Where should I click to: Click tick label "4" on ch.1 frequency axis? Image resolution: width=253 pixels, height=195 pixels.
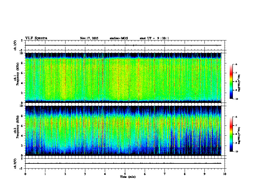[22, 83]
